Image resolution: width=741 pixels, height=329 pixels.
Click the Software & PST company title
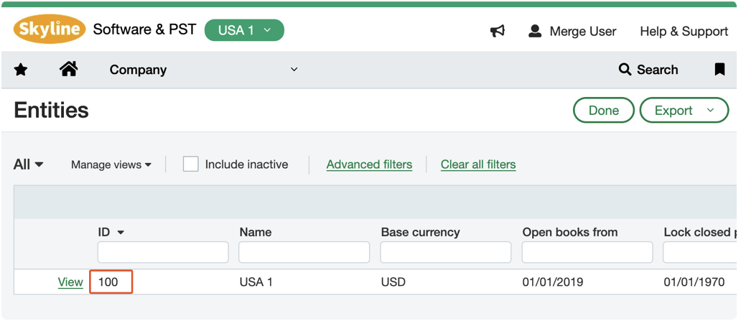(x=144, y=29)
